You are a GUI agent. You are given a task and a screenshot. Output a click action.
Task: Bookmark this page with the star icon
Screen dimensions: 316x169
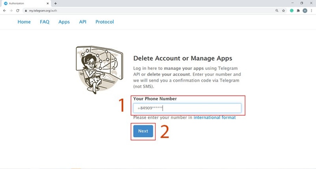[283, 10]
